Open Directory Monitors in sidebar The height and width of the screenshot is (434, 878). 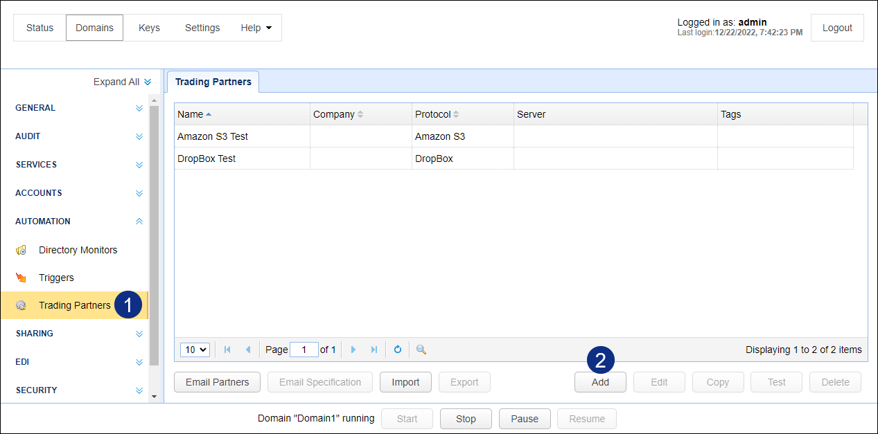[x=74, y=250]
